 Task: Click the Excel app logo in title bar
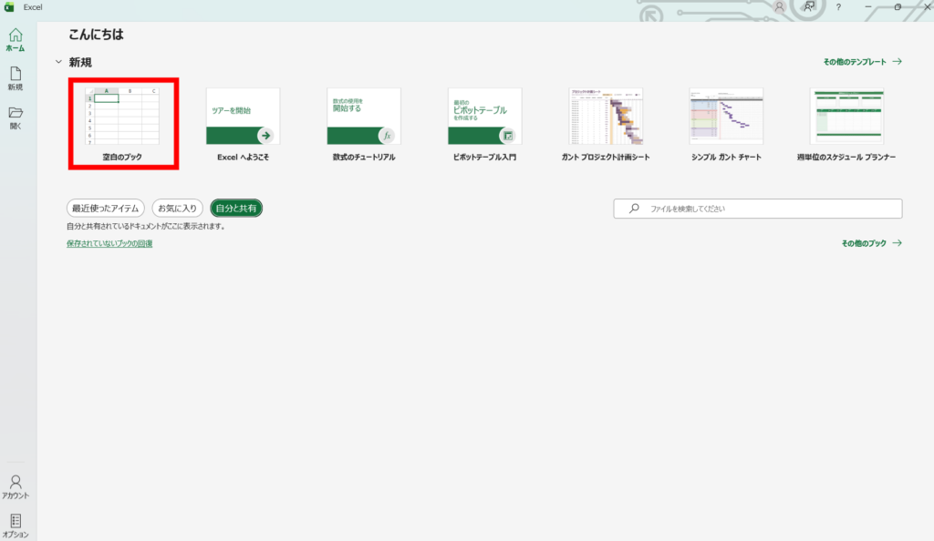(9, 7)
